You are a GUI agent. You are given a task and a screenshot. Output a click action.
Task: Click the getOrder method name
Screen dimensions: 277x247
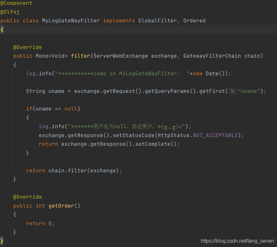pyautogui.click(x=61, y=206)
